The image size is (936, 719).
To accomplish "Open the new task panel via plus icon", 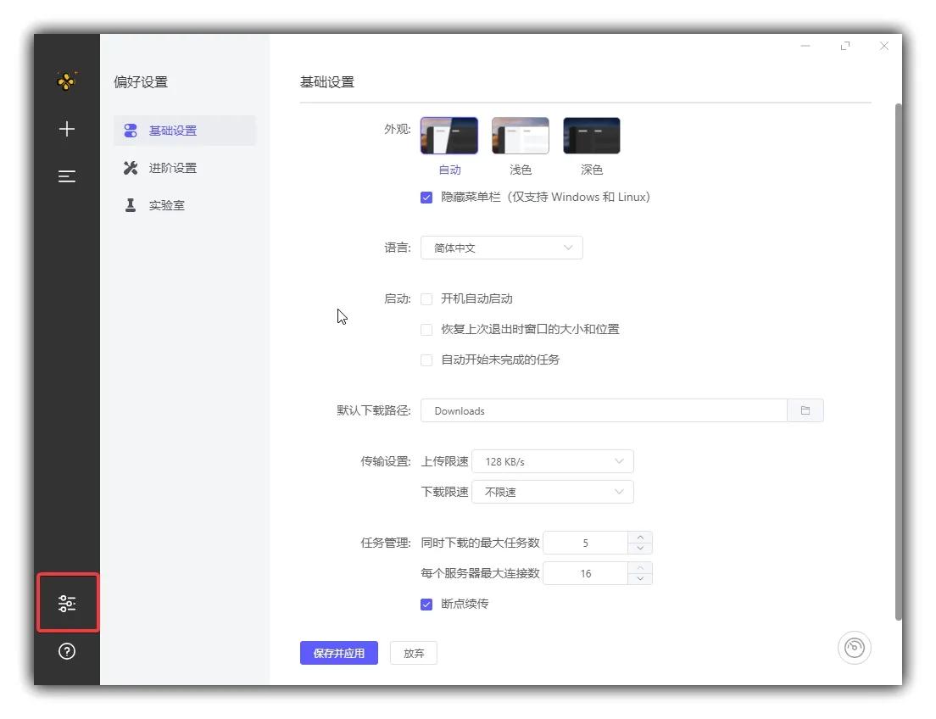I will pos(66,129).
